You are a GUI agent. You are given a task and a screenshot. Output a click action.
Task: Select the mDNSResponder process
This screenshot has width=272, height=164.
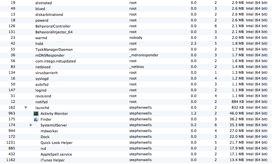(136, 55)
